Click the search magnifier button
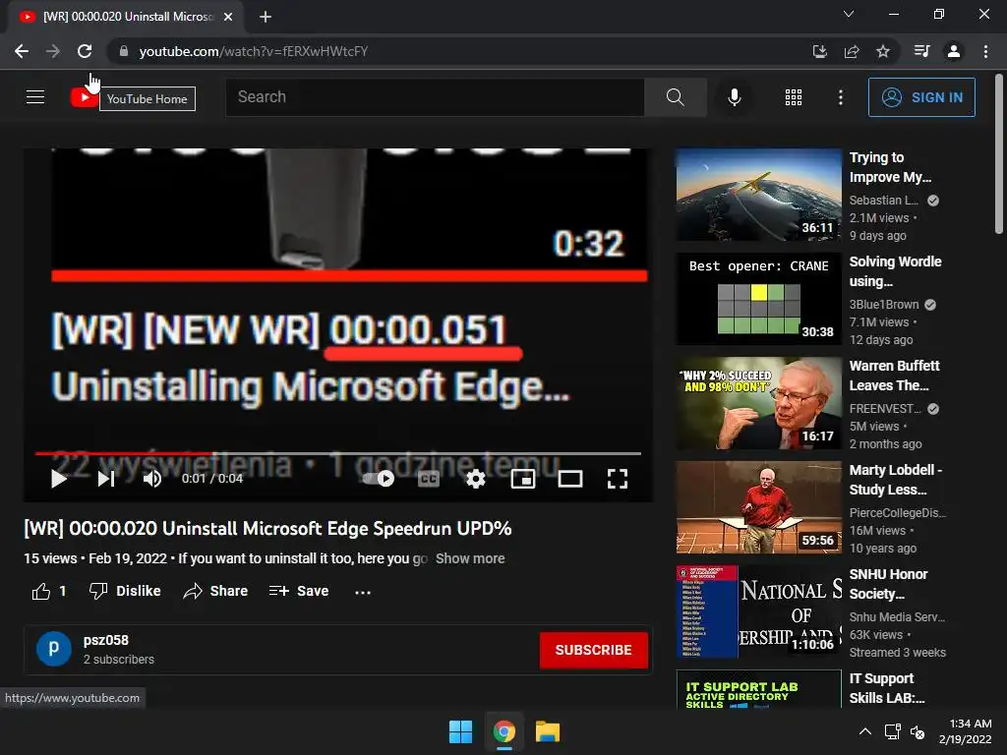The image size is (1007, 755). (x=675, y=97)
